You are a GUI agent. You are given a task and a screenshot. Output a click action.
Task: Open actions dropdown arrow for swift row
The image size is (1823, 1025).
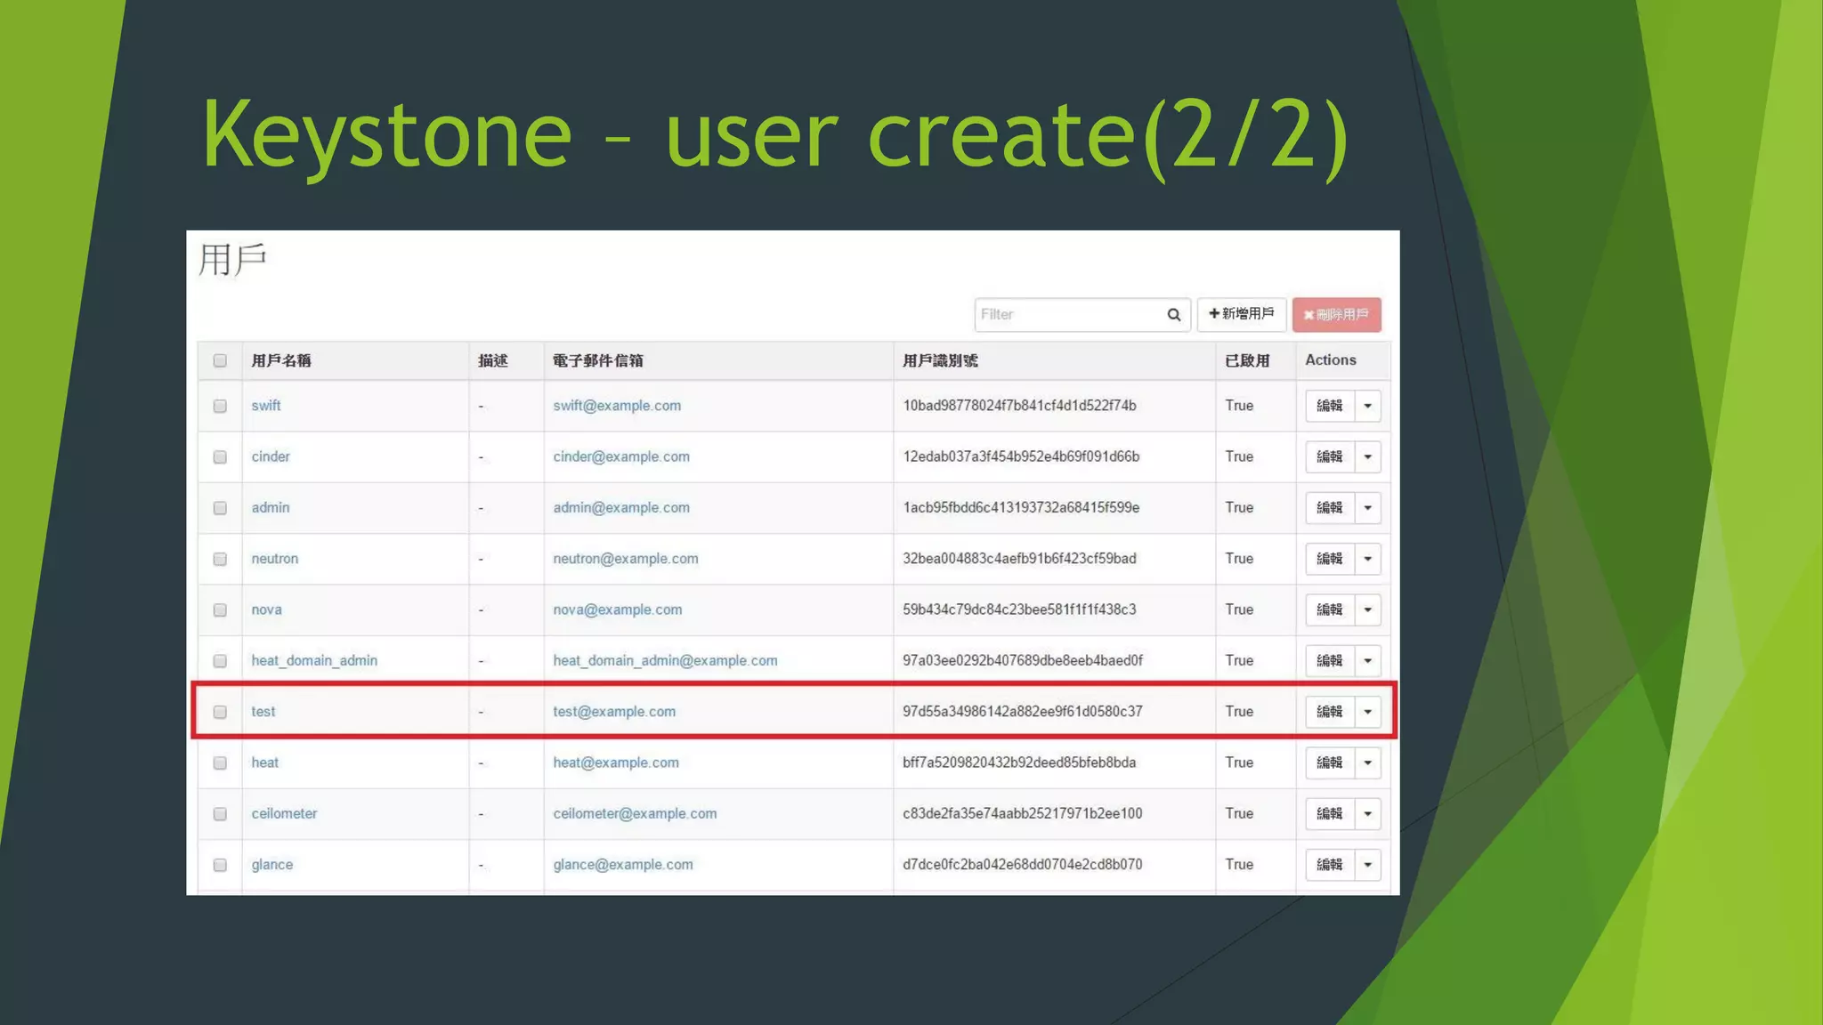pos(1367,406)
